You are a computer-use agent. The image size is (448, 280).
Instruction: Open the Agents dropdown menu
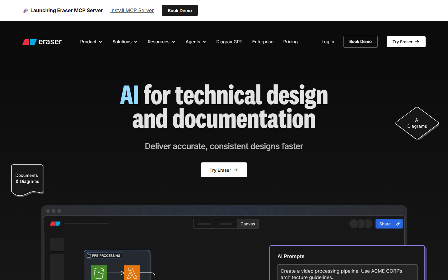click(196, 42)
